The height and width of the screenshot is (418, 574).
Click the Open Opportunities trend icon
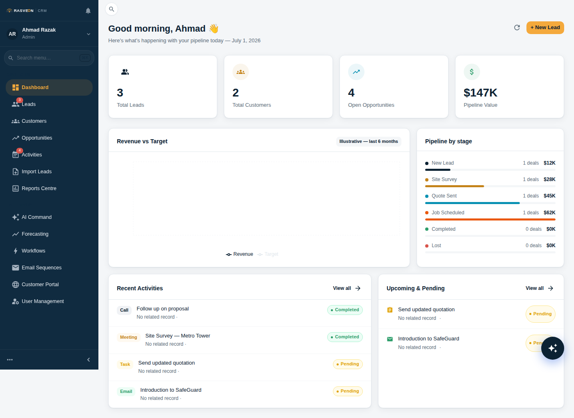pyautogui.click(x=356, y=72)
